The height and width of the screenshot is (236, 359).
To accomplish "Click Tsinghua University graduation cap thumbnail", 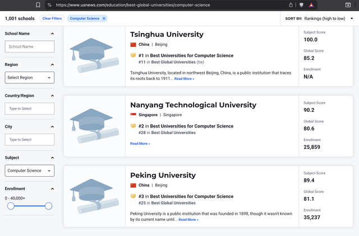I will (x=94, y=56).
